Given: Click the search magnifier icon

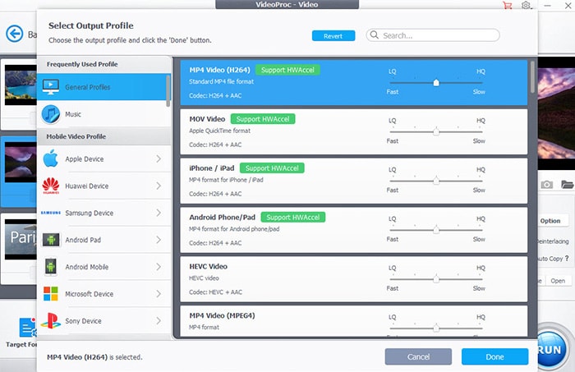Looking at the screenshot, I should (374, 34).
